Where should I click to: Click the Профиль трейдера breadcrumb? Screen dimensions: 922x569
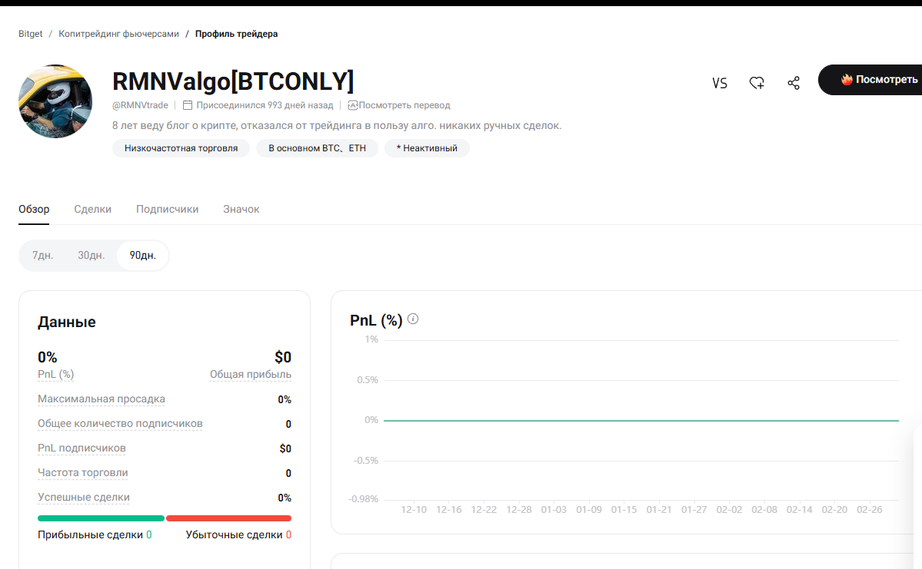pyautogui.click(x=236, y=34)
